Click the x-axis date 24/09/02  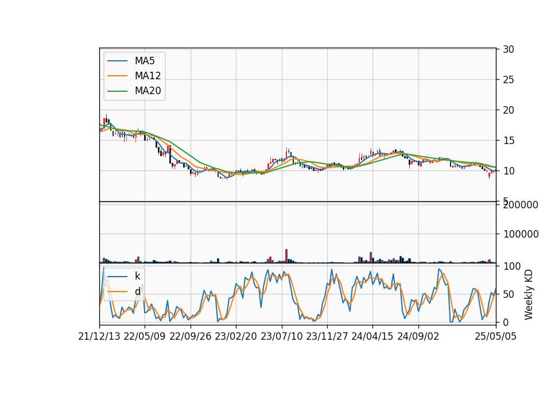(x=418, y=336)
